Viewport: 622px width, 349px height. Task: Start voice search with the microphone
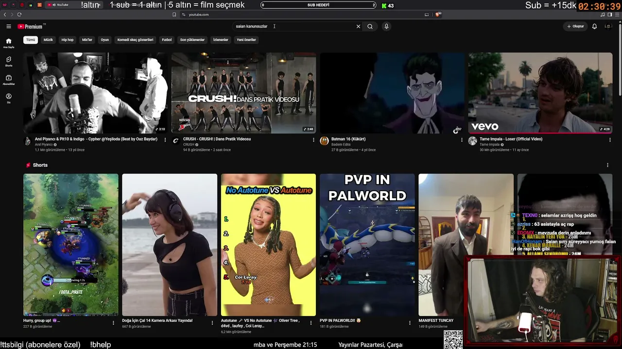click(386, 27)
